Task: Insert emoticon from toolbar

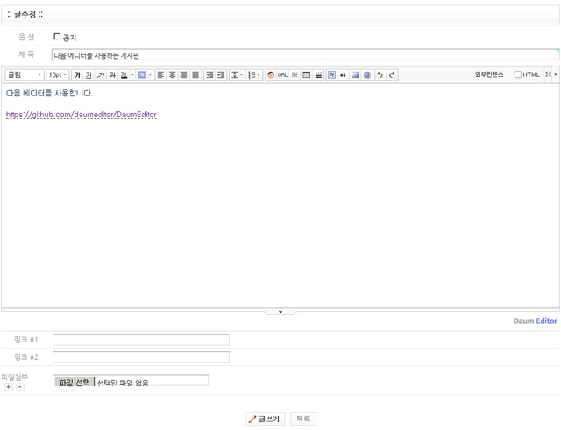Action: (270, 75)
